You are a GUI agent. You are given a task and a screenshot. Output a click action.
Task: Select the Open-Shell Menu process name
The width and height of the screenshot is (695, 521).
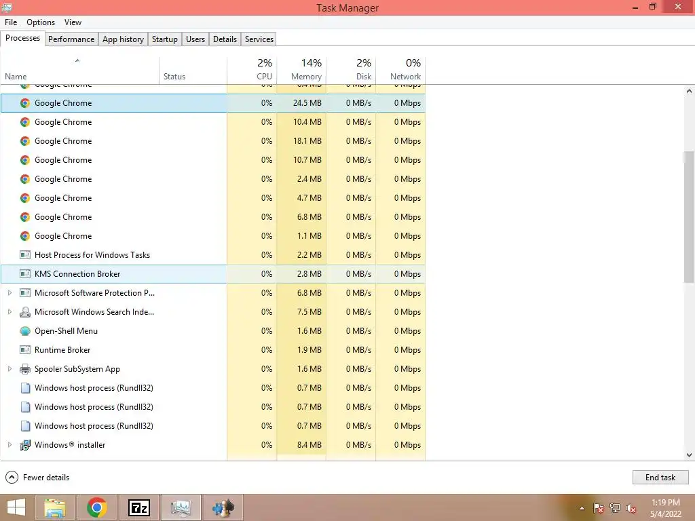pyautogui.click(x=66, y=331)
